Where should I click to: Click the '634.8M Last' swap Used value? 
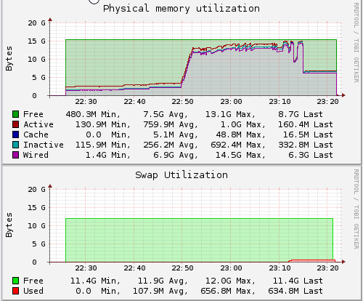click(295, 291)
